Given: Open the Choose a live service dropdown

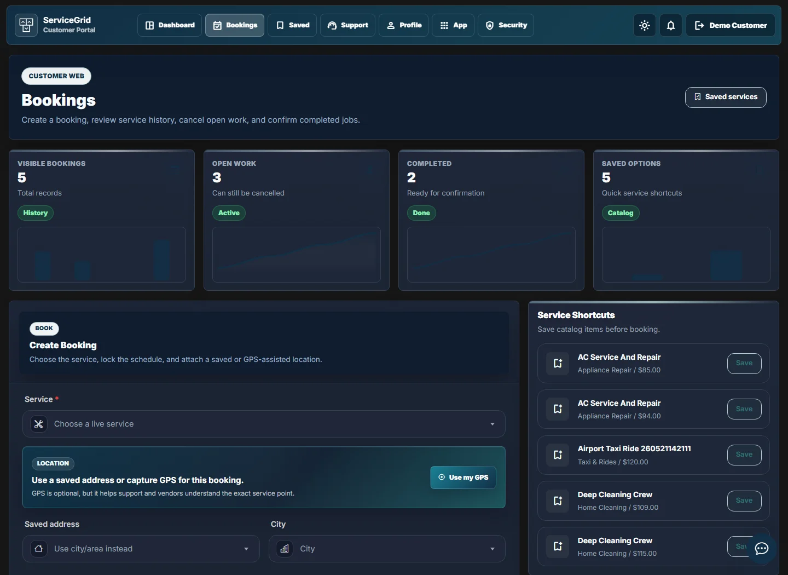Looking at the screenshot, I should (264, 424).
